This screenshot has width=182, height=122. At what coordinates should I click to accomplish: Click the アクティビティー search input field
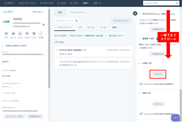pos(65,21)
